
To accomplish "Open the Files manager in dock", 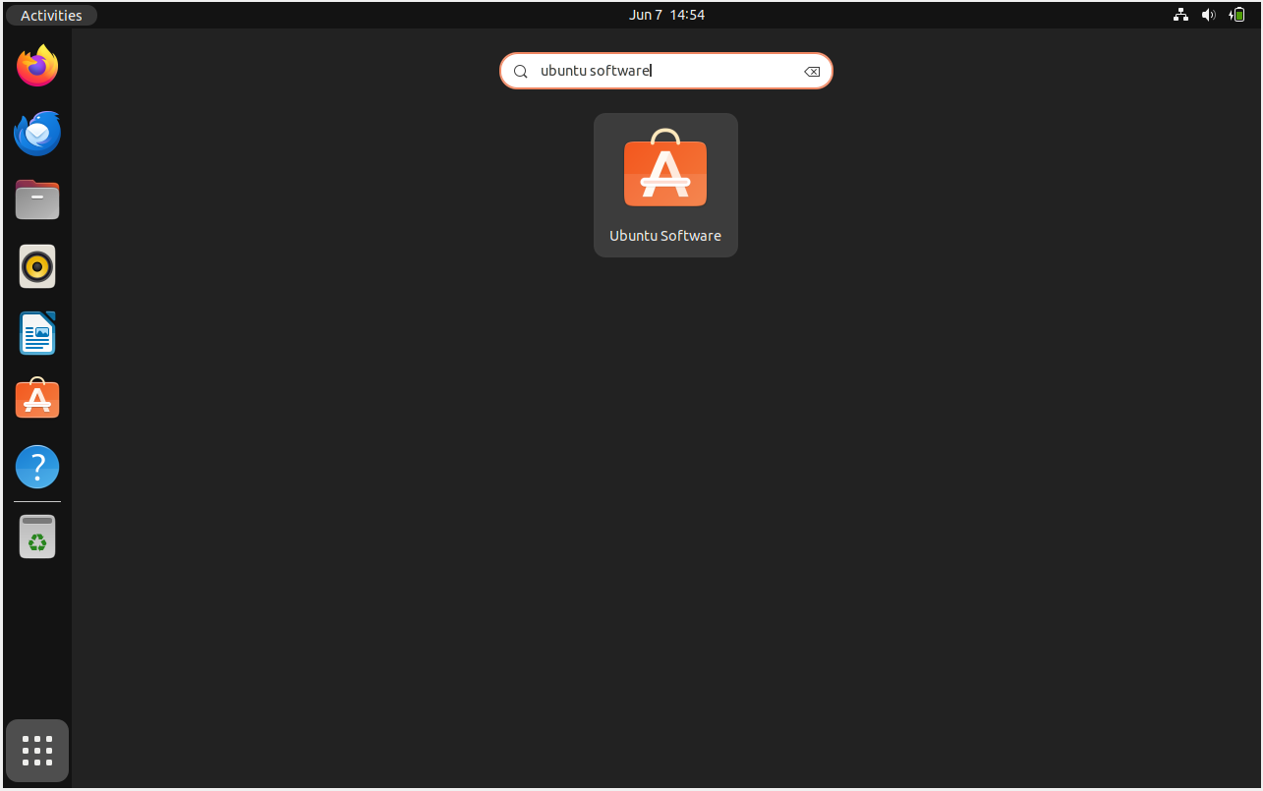I will point(37,200).
